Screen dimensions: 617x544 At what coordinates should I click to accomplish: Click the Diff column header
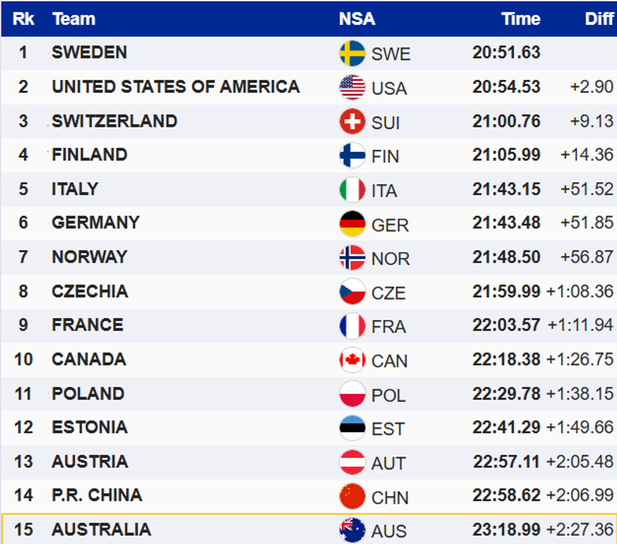(x=599, y=19)
